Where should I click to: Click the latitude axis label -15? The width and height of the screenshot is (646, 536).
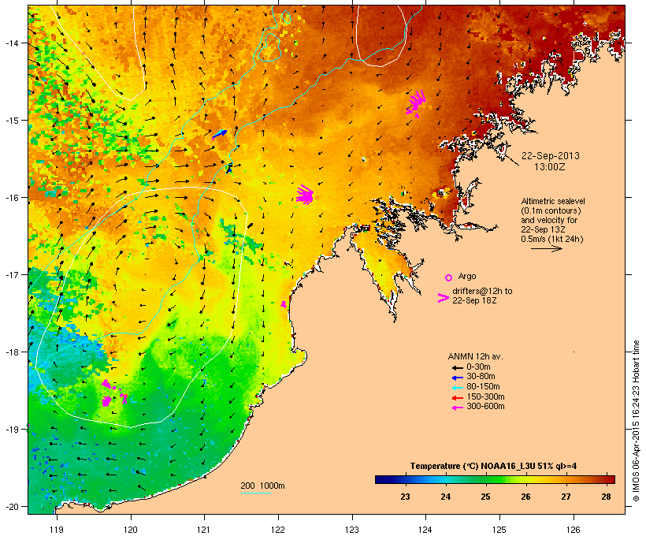point(11,121)
